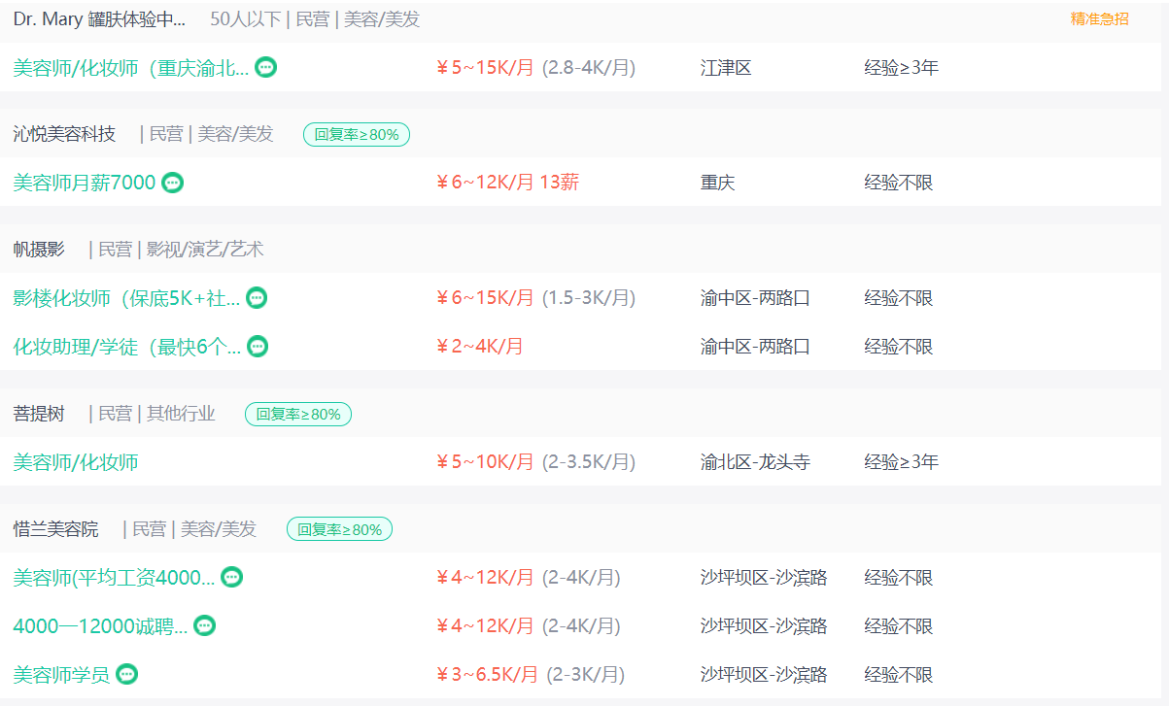Image resolution: width=1169 pixels, height=706 pixels.
Task: Click chat icon beside 美容师/化妆师(重庆渝北 job
Action: point(265,68)
